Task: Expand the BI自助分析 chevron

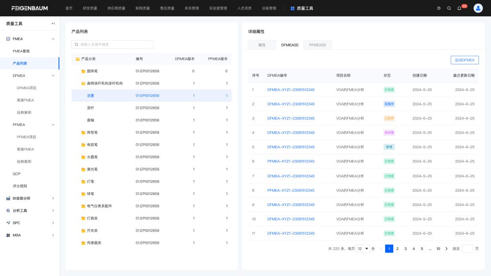Action: click(53, 198)
